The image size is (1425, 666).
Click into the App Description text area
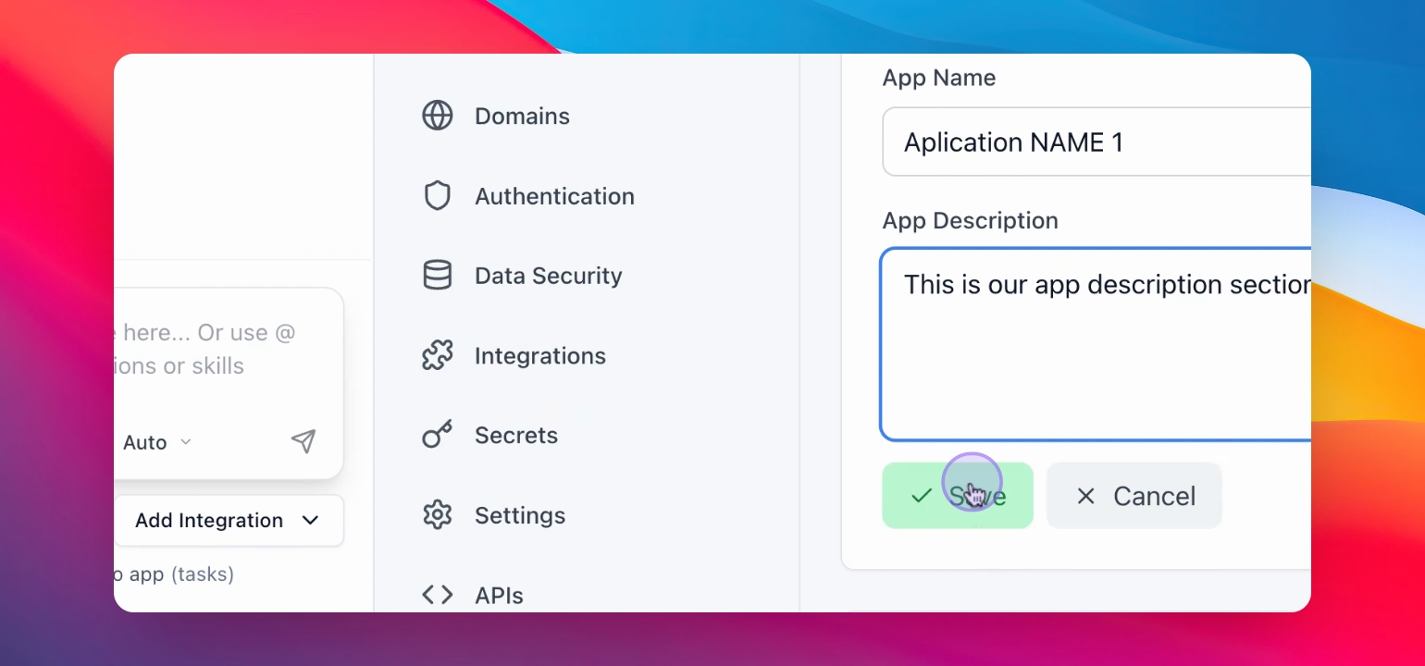coord(1096,344)
